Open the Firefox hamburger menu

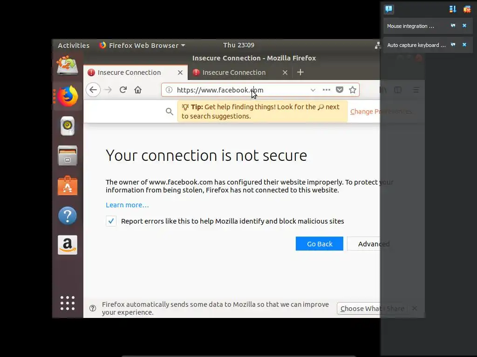416,90
